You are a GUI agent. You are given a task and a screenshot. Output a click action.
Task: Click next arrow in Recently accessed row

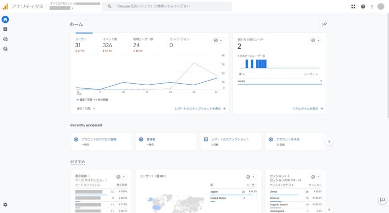tap(329, 141)
